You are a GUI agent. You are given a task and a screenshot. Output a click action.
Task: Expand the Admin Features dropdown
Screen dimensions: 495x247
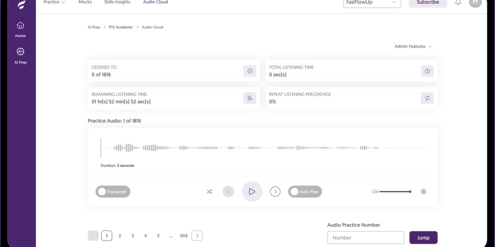pos(413,47)
